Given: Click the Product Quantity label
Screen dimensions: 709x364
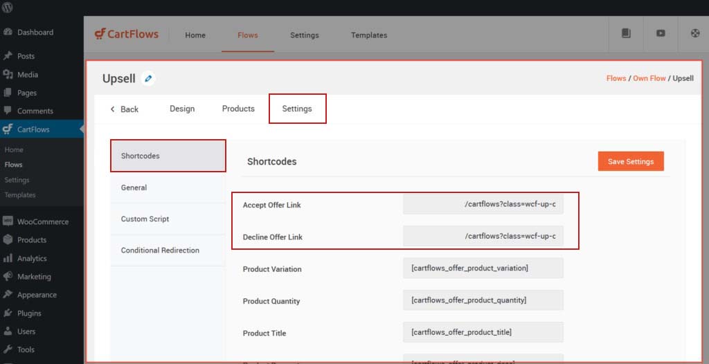Looking at the screenshot, I should (271, 301).
